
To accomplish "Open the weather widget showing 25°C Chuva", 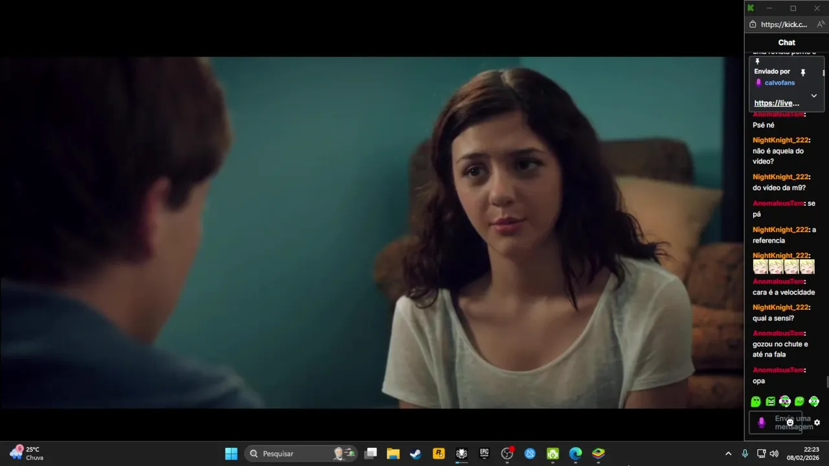I will (x=26, y=454).
